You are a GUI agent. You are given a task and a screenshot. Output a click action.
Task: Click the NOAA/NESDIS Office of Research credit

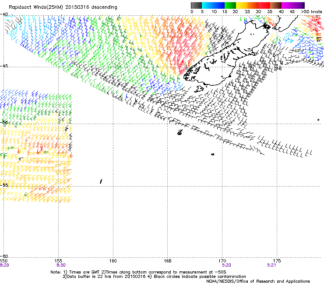coord(258,281)
